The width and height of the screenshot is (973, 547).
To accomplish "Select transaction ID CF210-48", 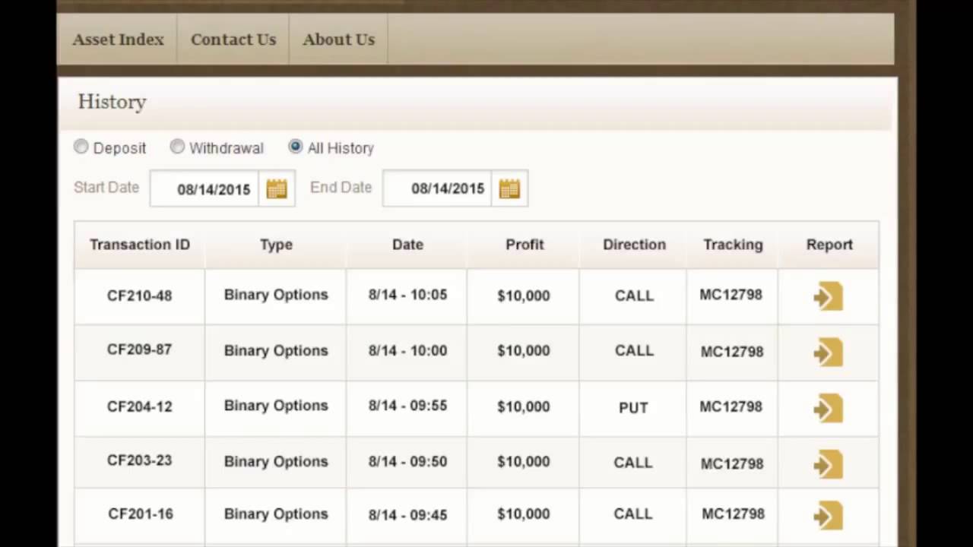I will pos(139,296).
